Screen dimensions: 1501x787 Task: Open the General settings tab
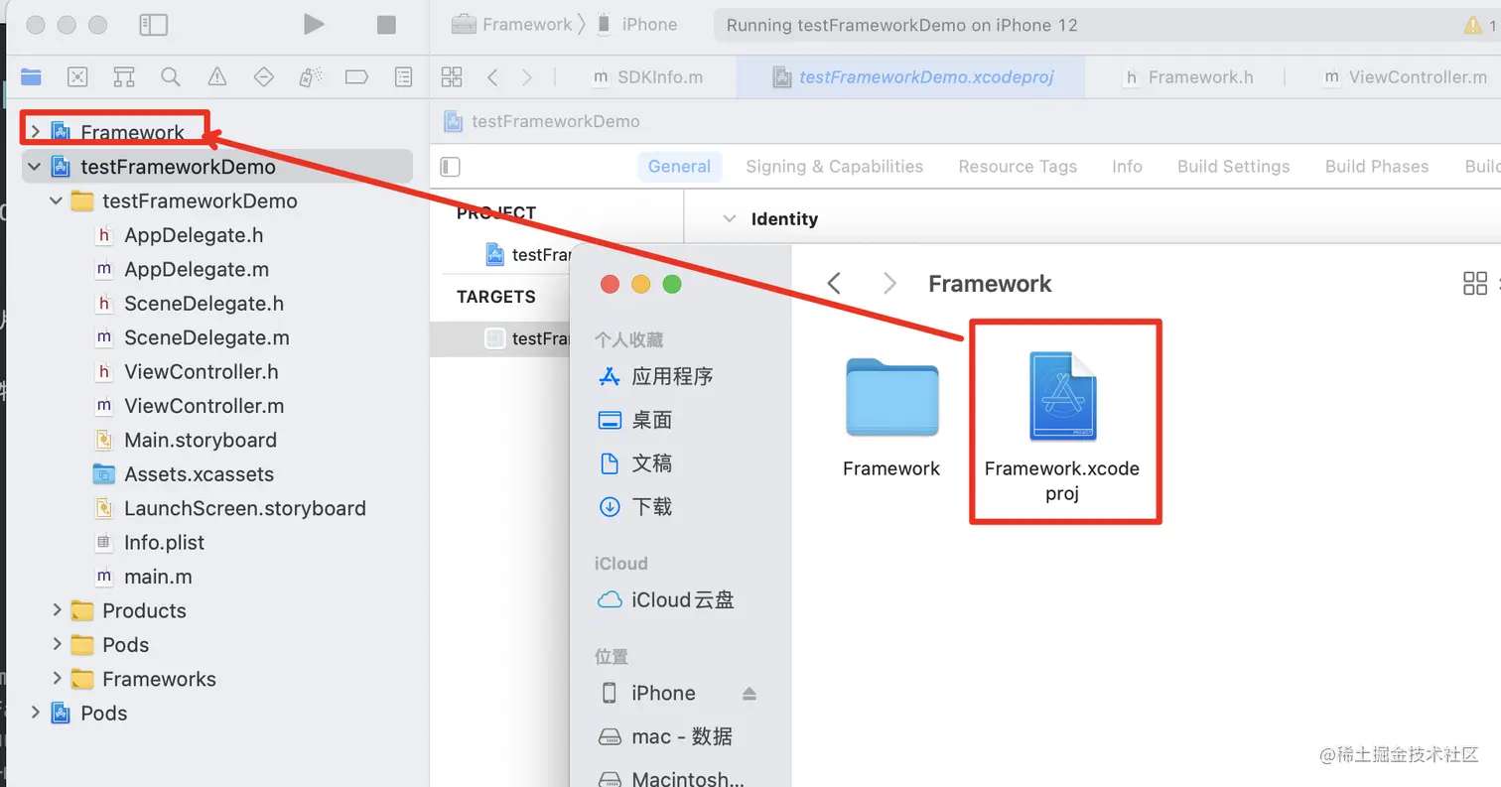679,167
